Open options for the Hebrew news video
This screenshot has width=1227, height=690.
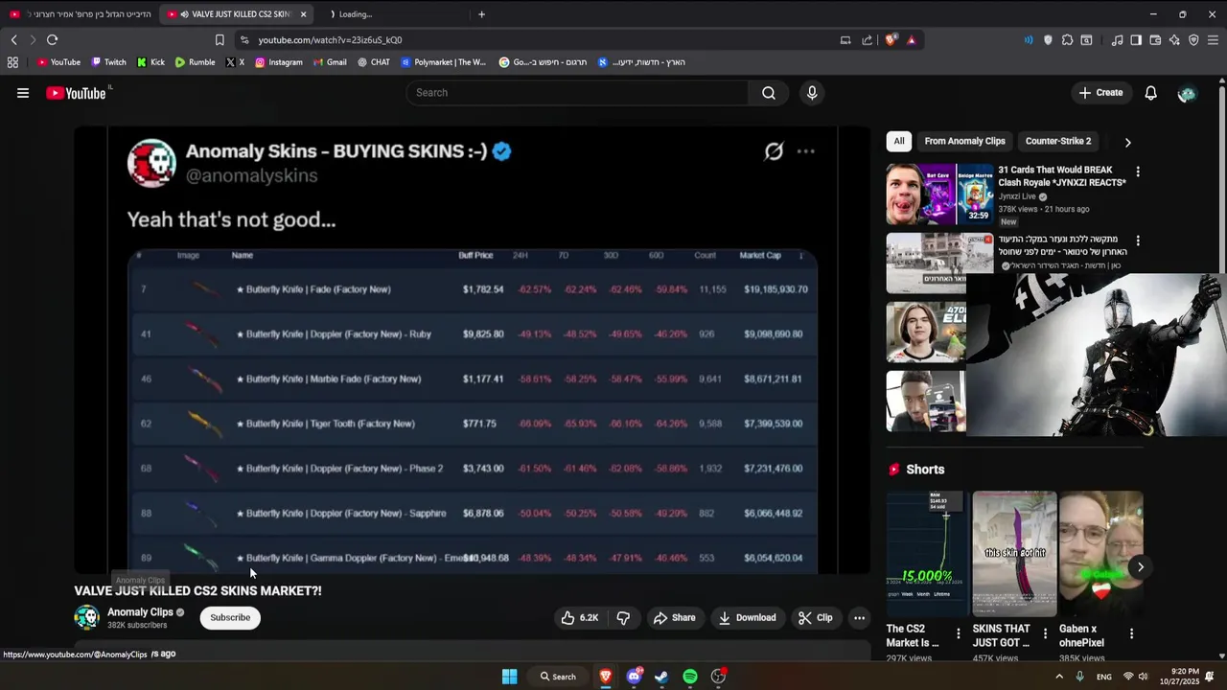click(x=1138, y=241)
